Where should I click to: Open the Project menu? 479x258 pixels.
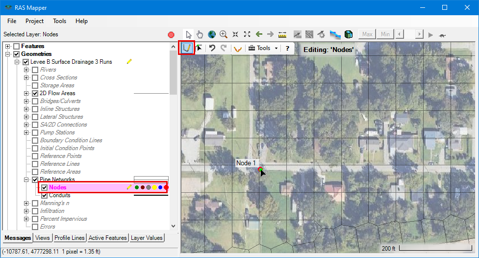(x=34, y=21)
